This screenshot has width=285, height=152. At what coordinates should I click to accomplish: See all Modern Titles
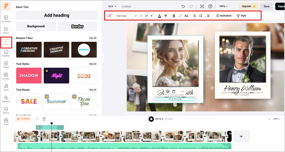click(x=93, y=38)
